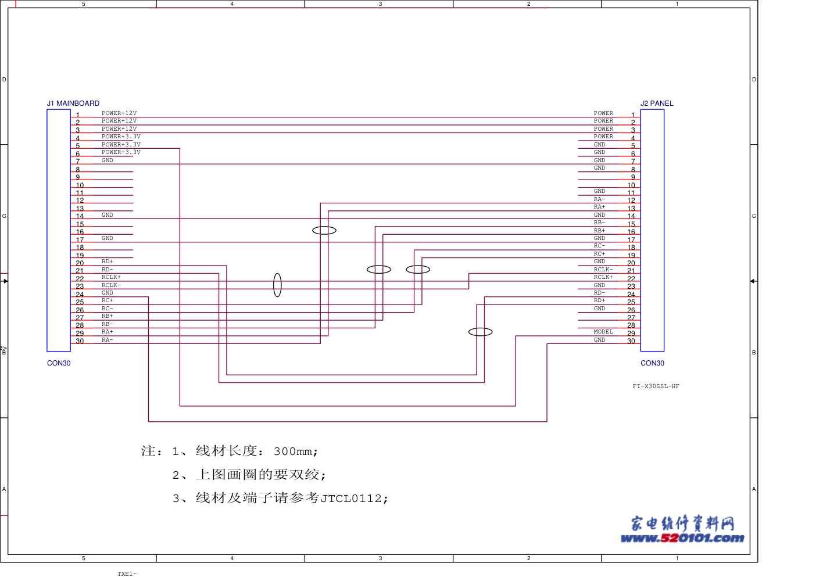The height and width of the screenshot is (577, 816).
Task: Click "RCLK+" net label on J1 MAINBOARD
Action: pyautogui.click(x=112, y=277)
